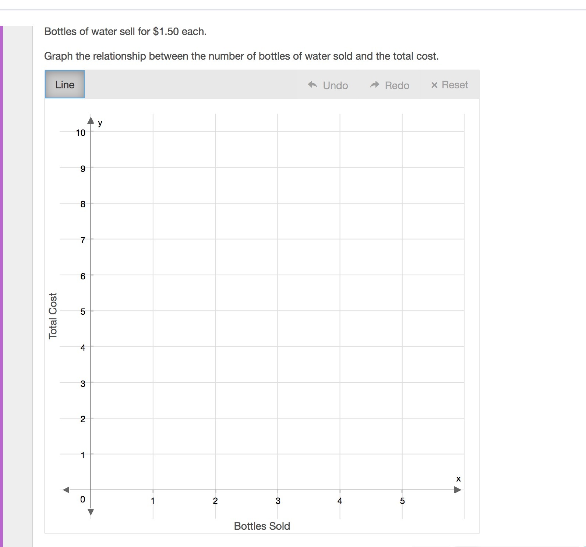Image resolution: width=586 pixels, height=547 pixels.
Task: Reset the graph using the Reset label
Action: click(x=455, y=85)
